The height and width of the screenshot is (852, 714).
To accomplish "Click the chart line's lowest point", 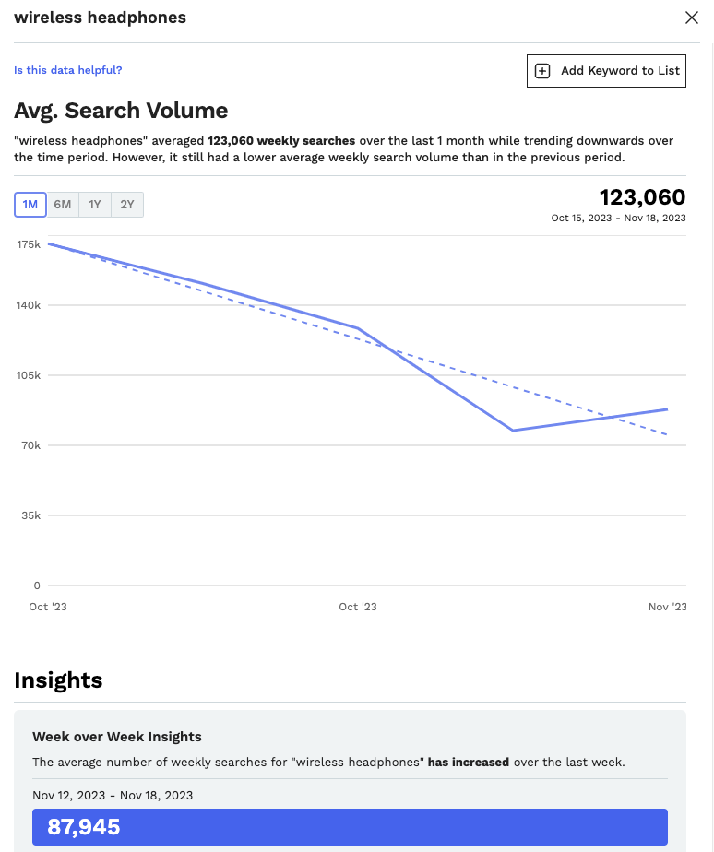I will pyautogui.click(x=513, y=431).
